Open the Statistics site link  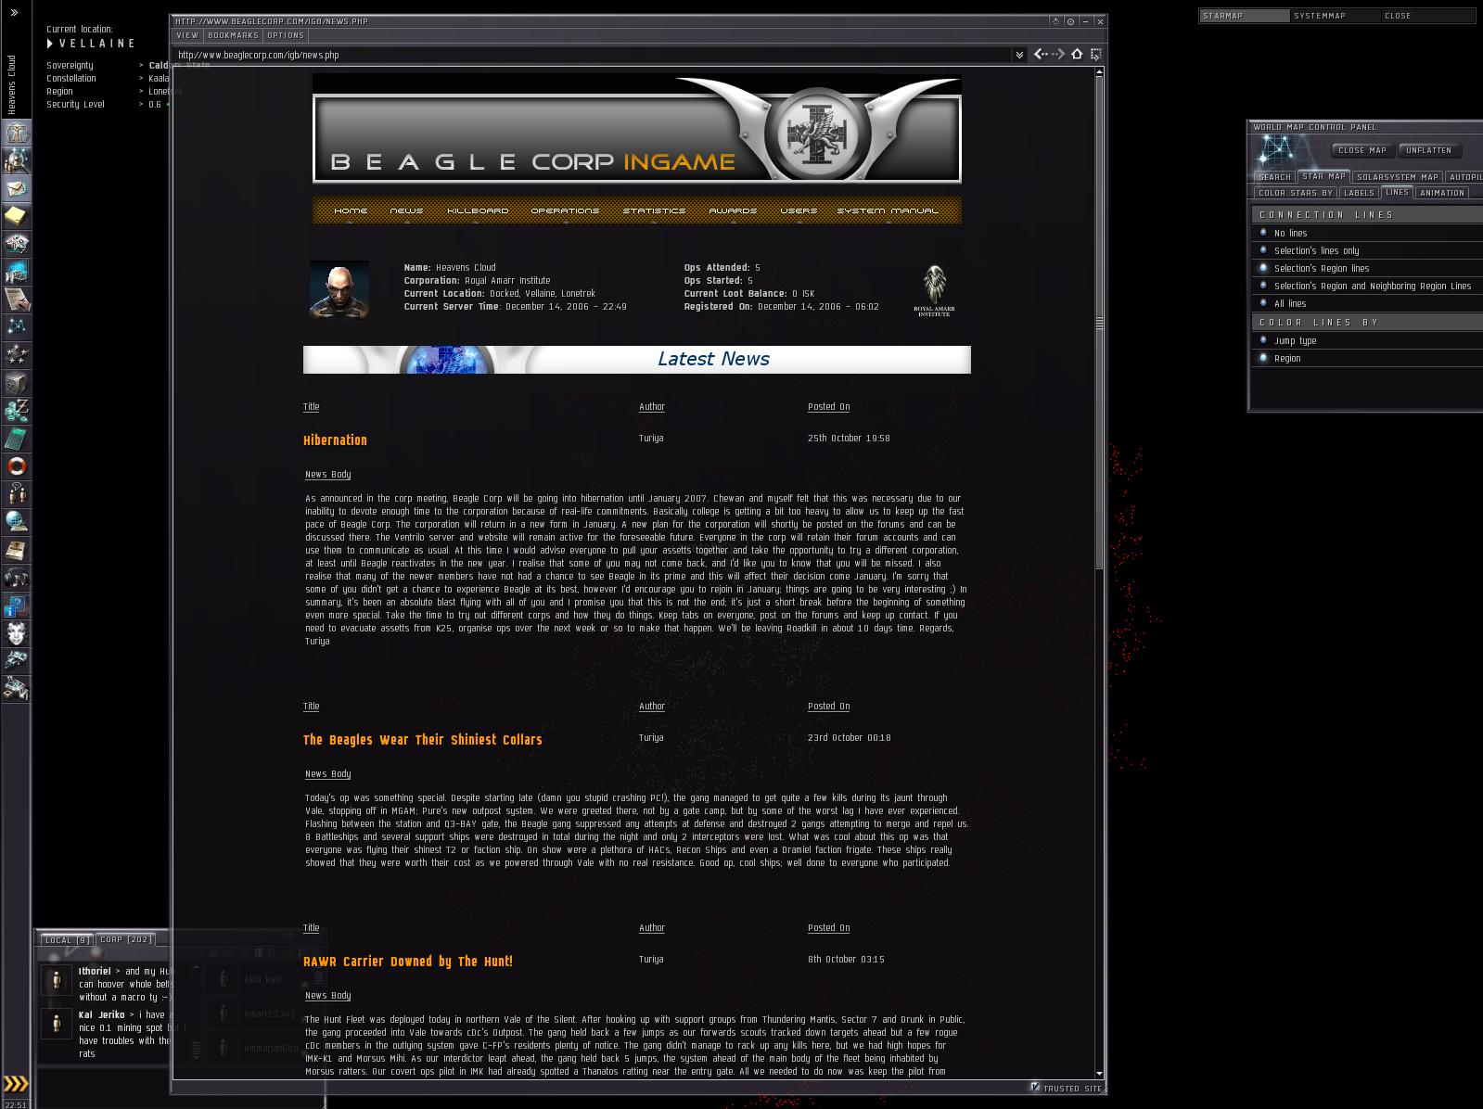[x=654, y=210]
